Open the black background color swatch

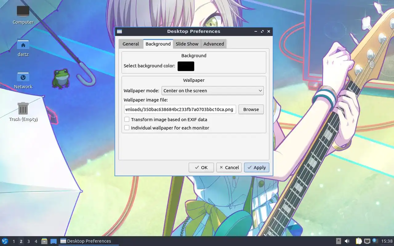click(186, 66)
